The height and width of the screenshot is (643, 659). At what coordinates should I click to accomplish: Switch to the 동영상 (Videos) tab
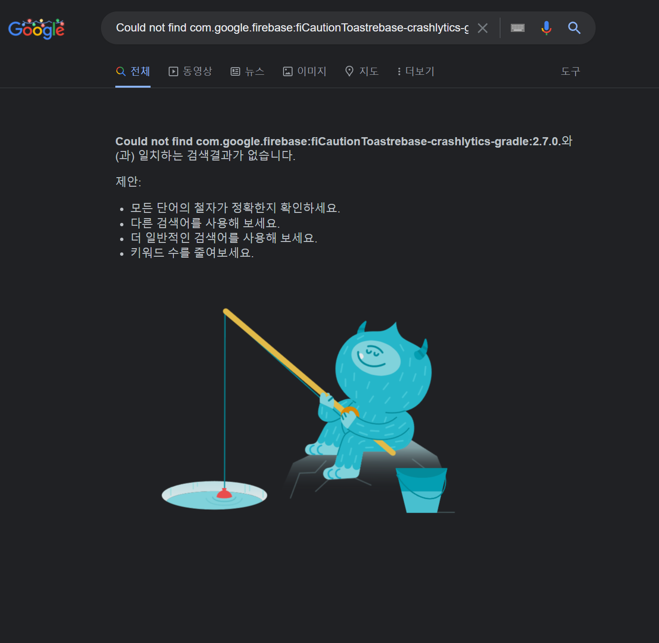(190, 71)
